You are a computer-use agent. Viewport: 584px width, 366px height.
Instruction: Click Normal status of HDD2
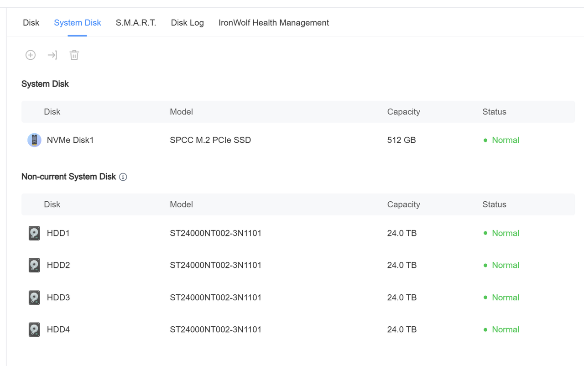coord(506,265)
